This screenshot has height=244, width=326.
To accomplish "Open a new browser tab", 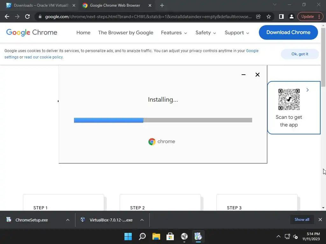I will [x=162, y=5].
